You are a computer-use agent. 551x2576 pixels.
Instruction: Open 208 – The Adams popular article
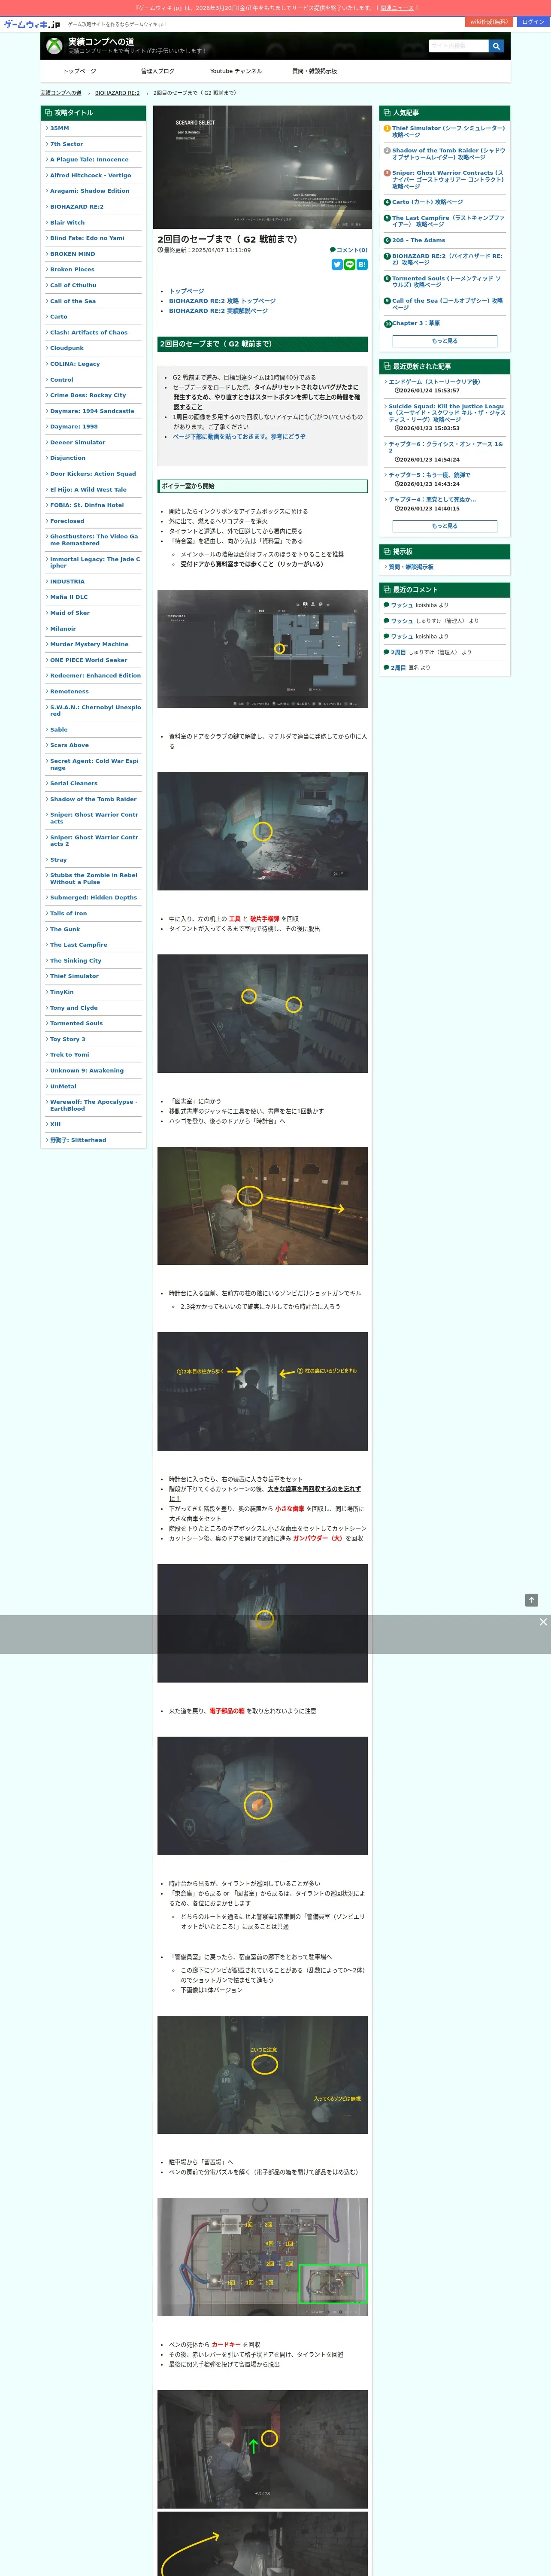418,240
